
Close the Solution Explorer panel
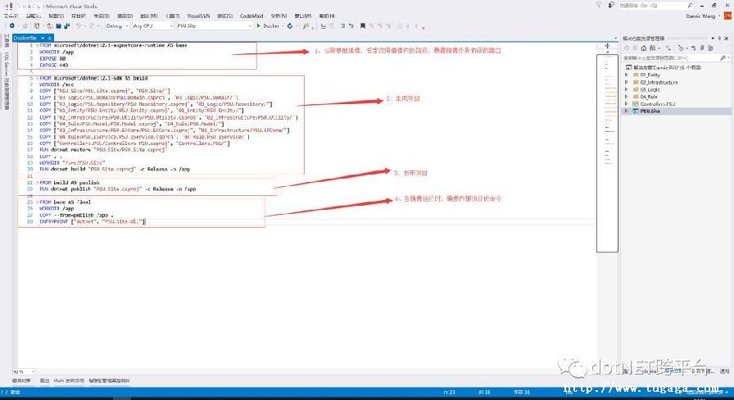click(727, 39)
